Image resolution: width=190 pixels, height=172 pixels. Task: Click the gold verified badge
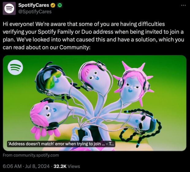pos(53,5)
